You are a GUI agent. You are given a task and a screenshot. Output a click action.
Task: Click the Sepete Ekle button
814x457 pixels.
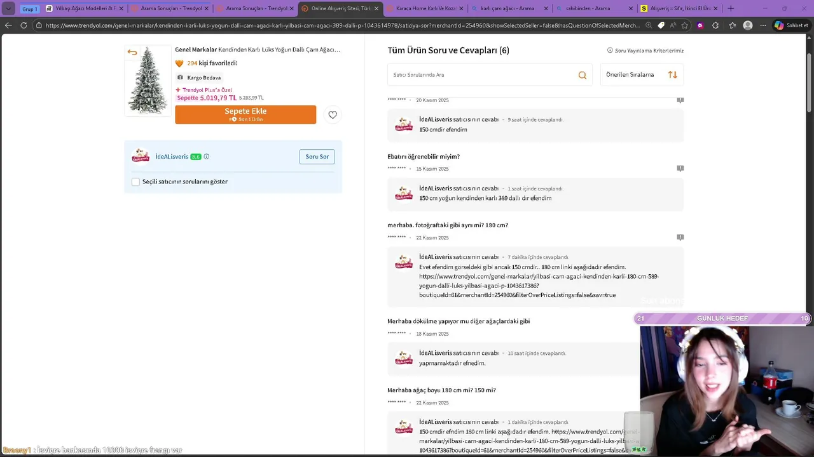click(x=245, y=114)
